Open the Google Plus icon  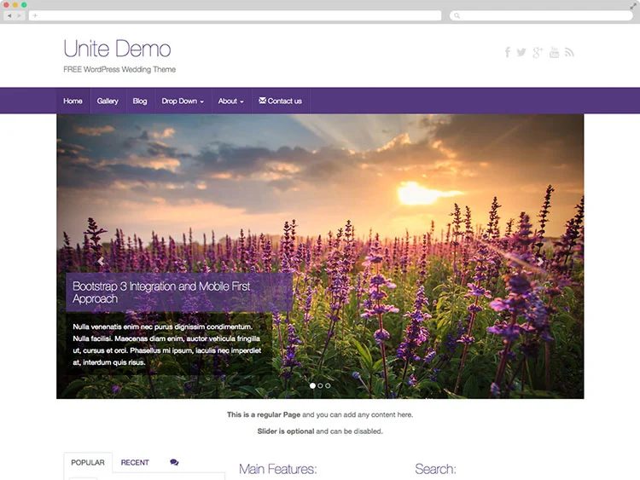[538, 52]
